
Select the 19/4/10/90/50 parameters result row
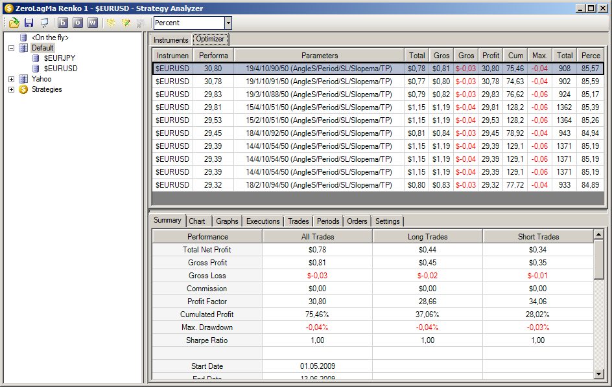pos(378,69)
